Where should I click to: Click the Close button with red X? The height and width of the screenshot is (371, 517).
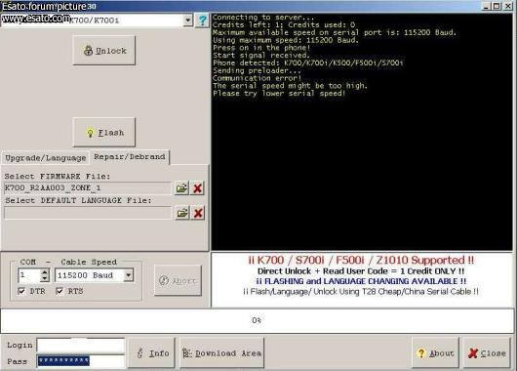tap(487, 352)
